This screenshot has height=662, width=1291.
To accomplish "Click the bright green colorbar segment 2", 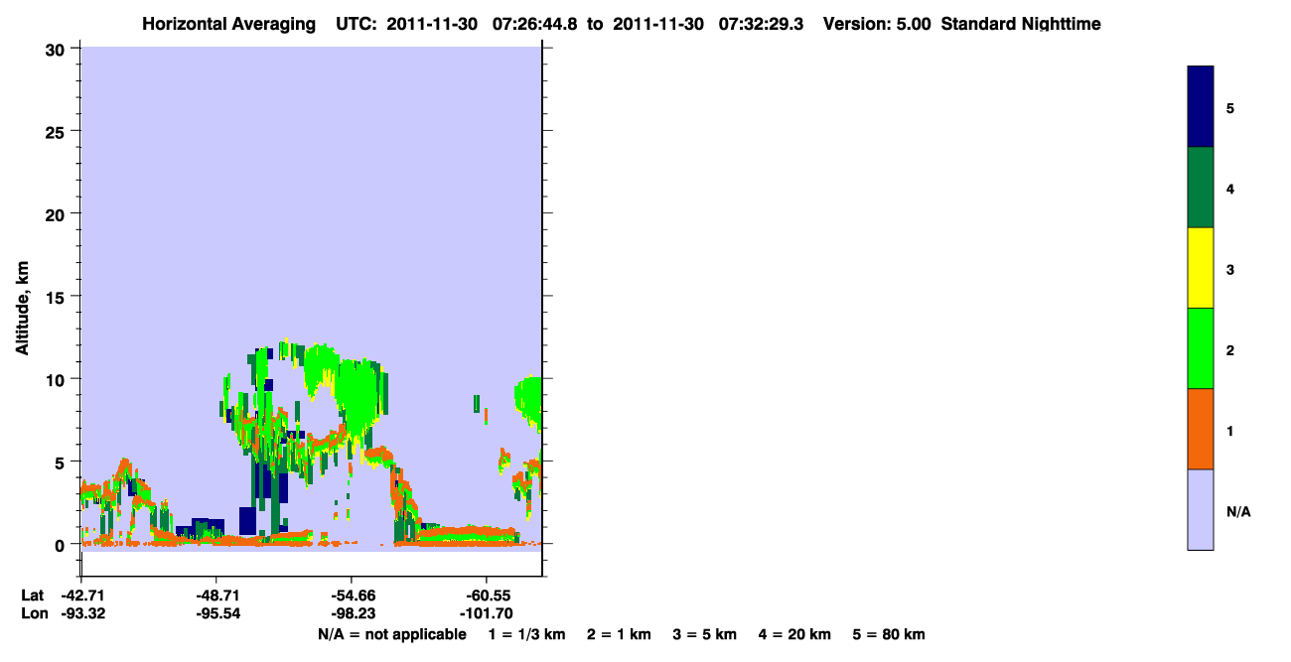I will pyautogui.click(x=1201, y=348).
